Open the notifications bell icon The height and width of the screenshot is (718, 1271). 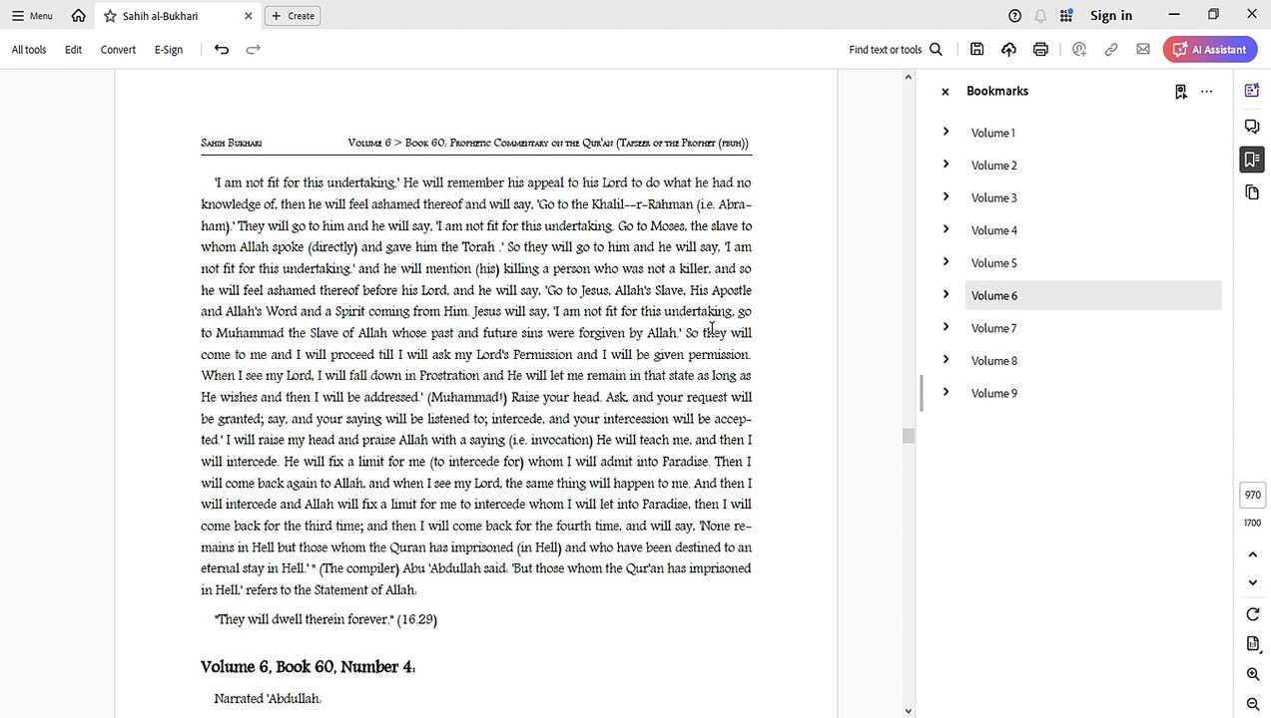click(x=1040, y=16)
